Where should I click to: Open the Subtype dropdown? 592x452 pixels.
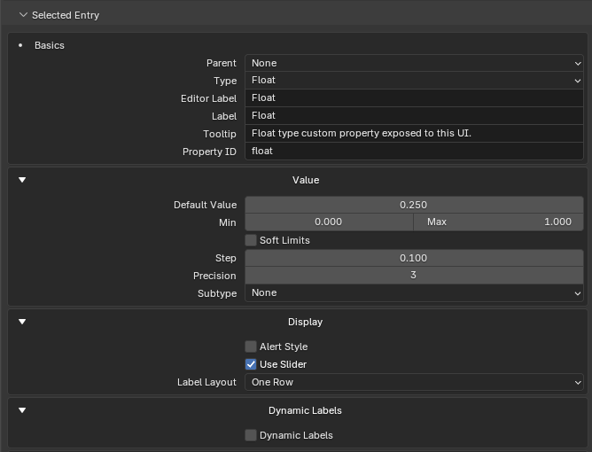[414, 293]
